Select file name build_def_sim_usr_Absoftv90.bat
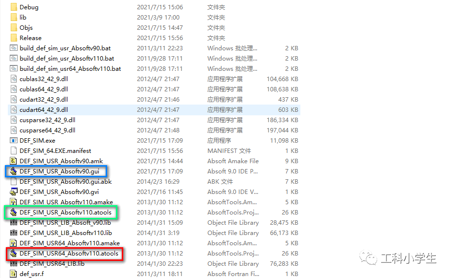Viewport: 451px width, 278px height. click(65, 48)
